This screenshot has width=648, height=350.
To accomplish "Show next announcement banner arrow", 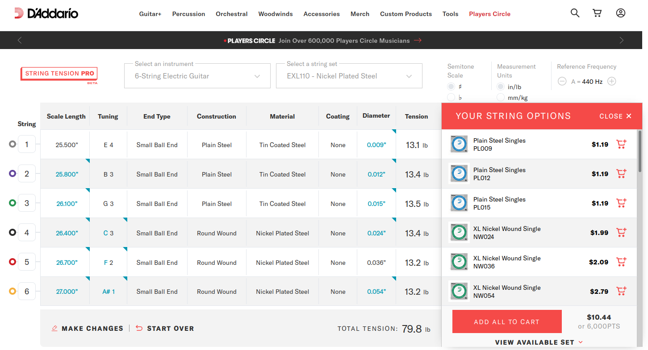I will pyautogui.click(x=622, y=40).
